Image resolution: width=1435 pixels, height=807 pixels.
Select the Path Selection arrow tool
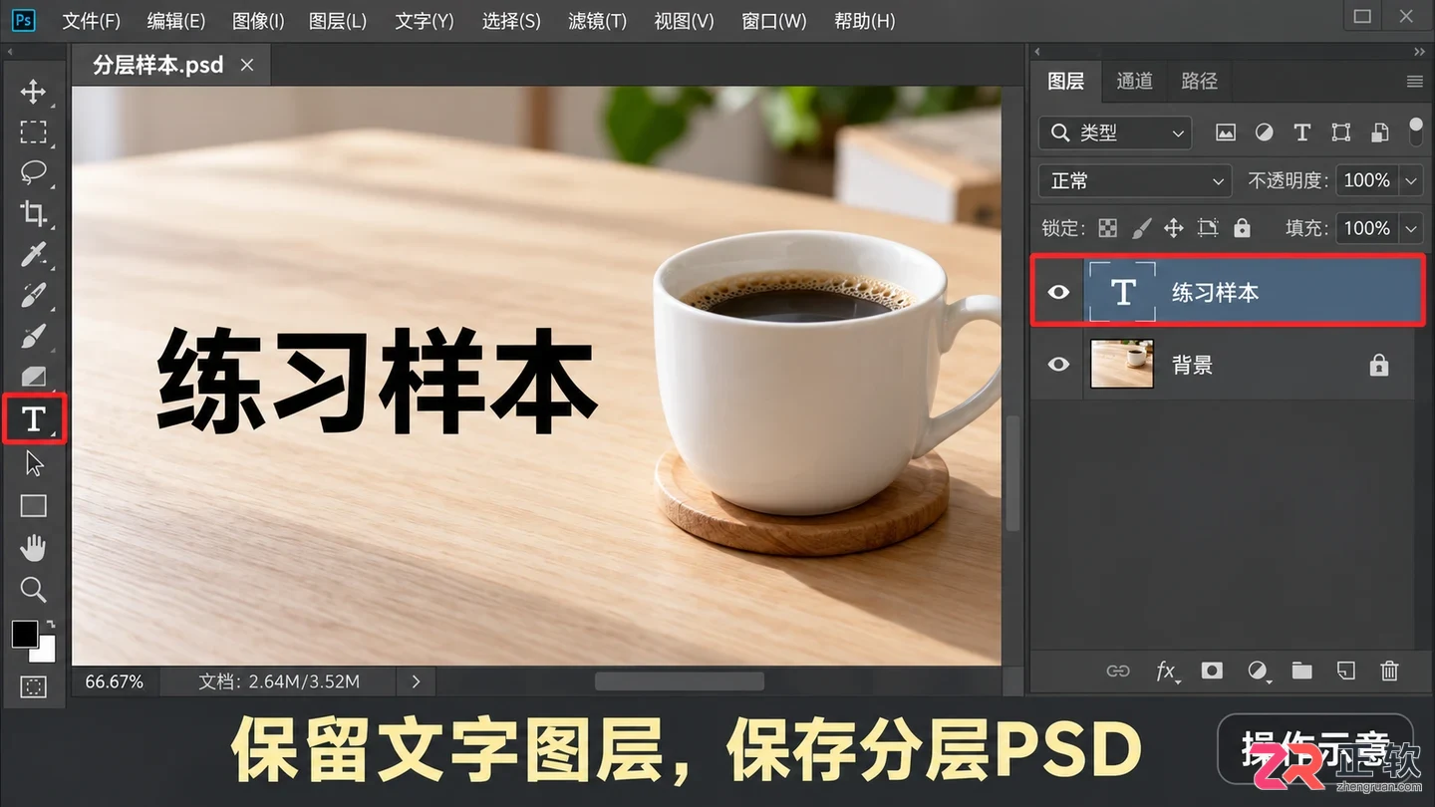tap(34, 463)
